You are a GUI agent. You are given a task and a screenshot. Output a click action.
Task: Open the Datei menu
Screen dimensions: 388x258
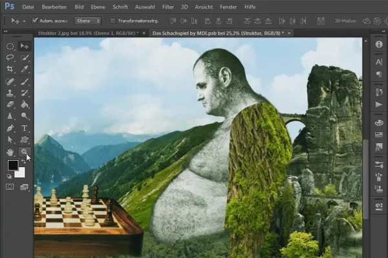[28, 7]
